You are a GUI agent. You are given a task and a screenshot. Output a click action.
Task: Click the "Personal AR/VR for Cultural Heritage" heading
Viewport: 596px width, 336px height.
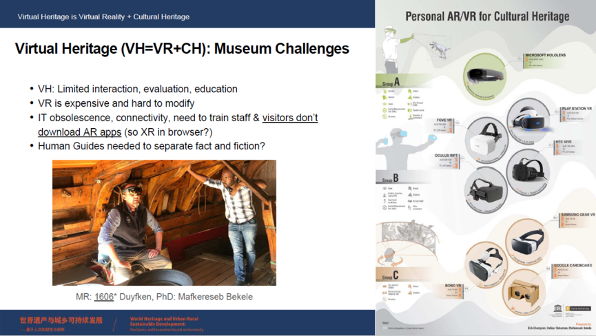(486, 16)
